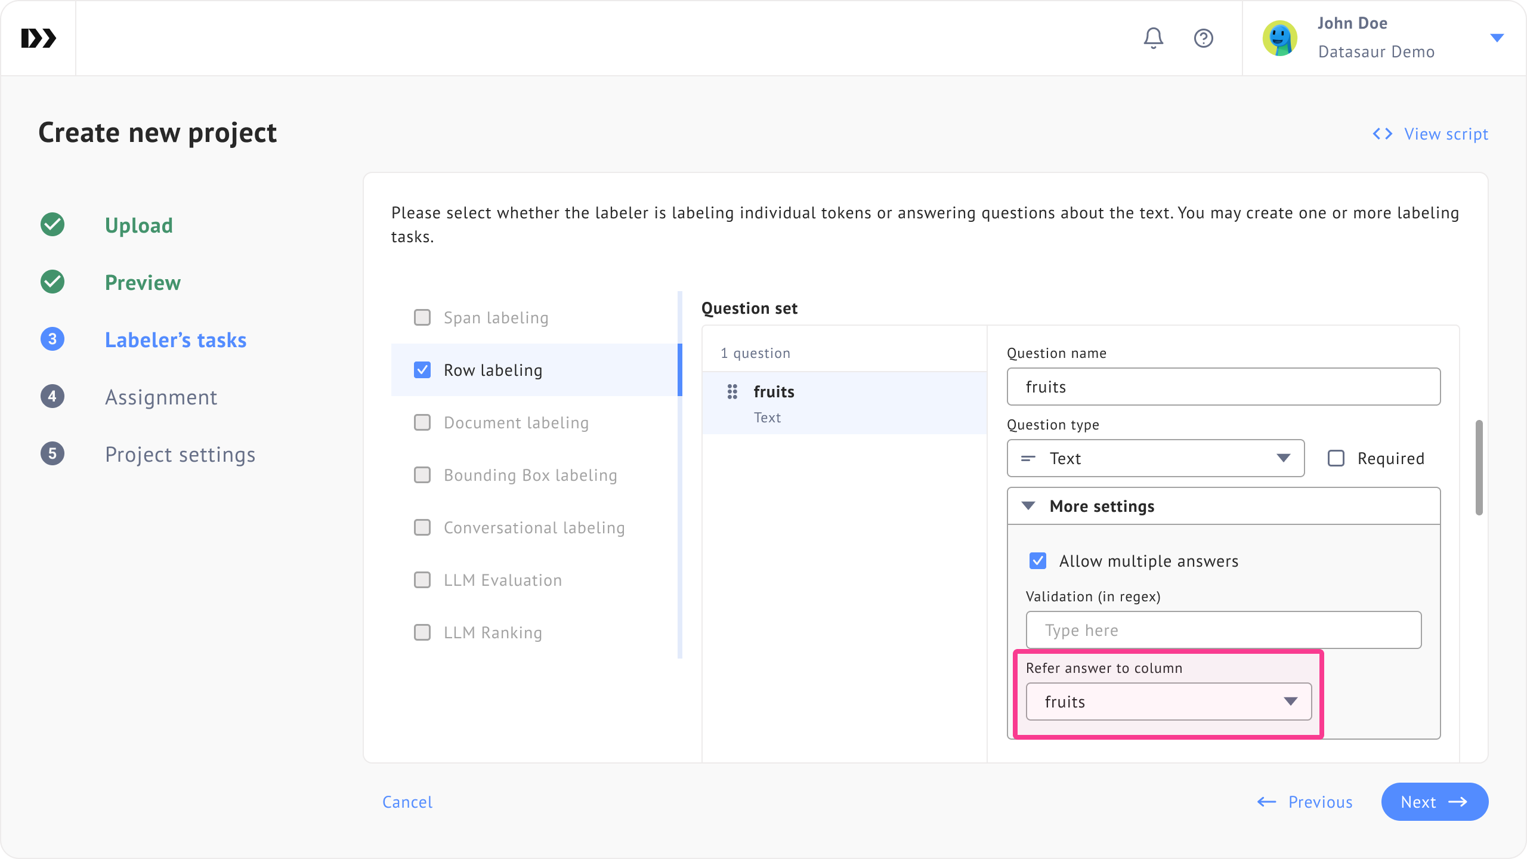Click the Datasaur logo icon
This screenshot has width=1527, height=859.
tap(38, 38)
